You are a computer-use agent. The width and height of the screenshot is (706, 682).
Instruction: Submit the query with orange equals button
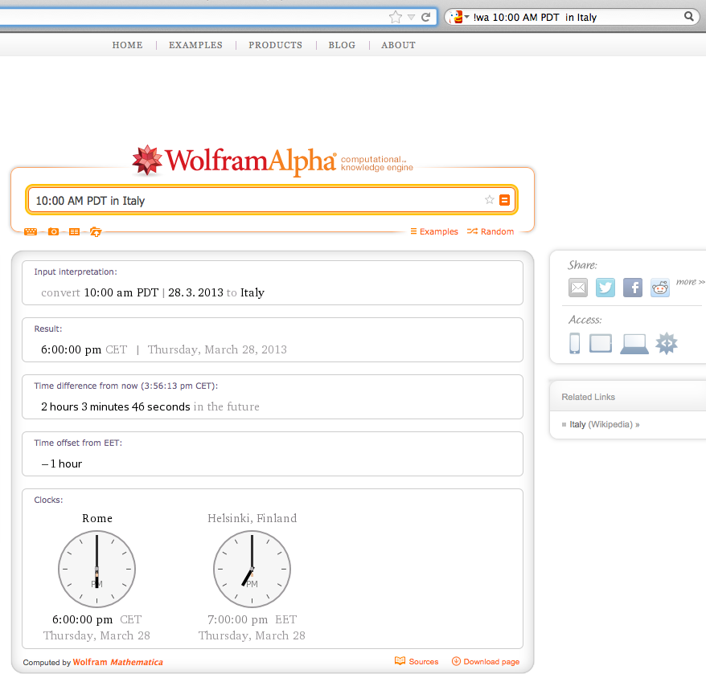click(505, 200)
